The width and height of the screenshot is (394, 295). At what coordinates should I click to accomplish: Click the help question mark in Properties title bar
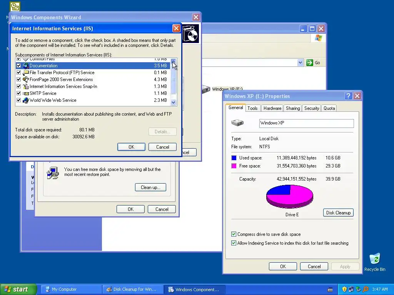[348, 96]
